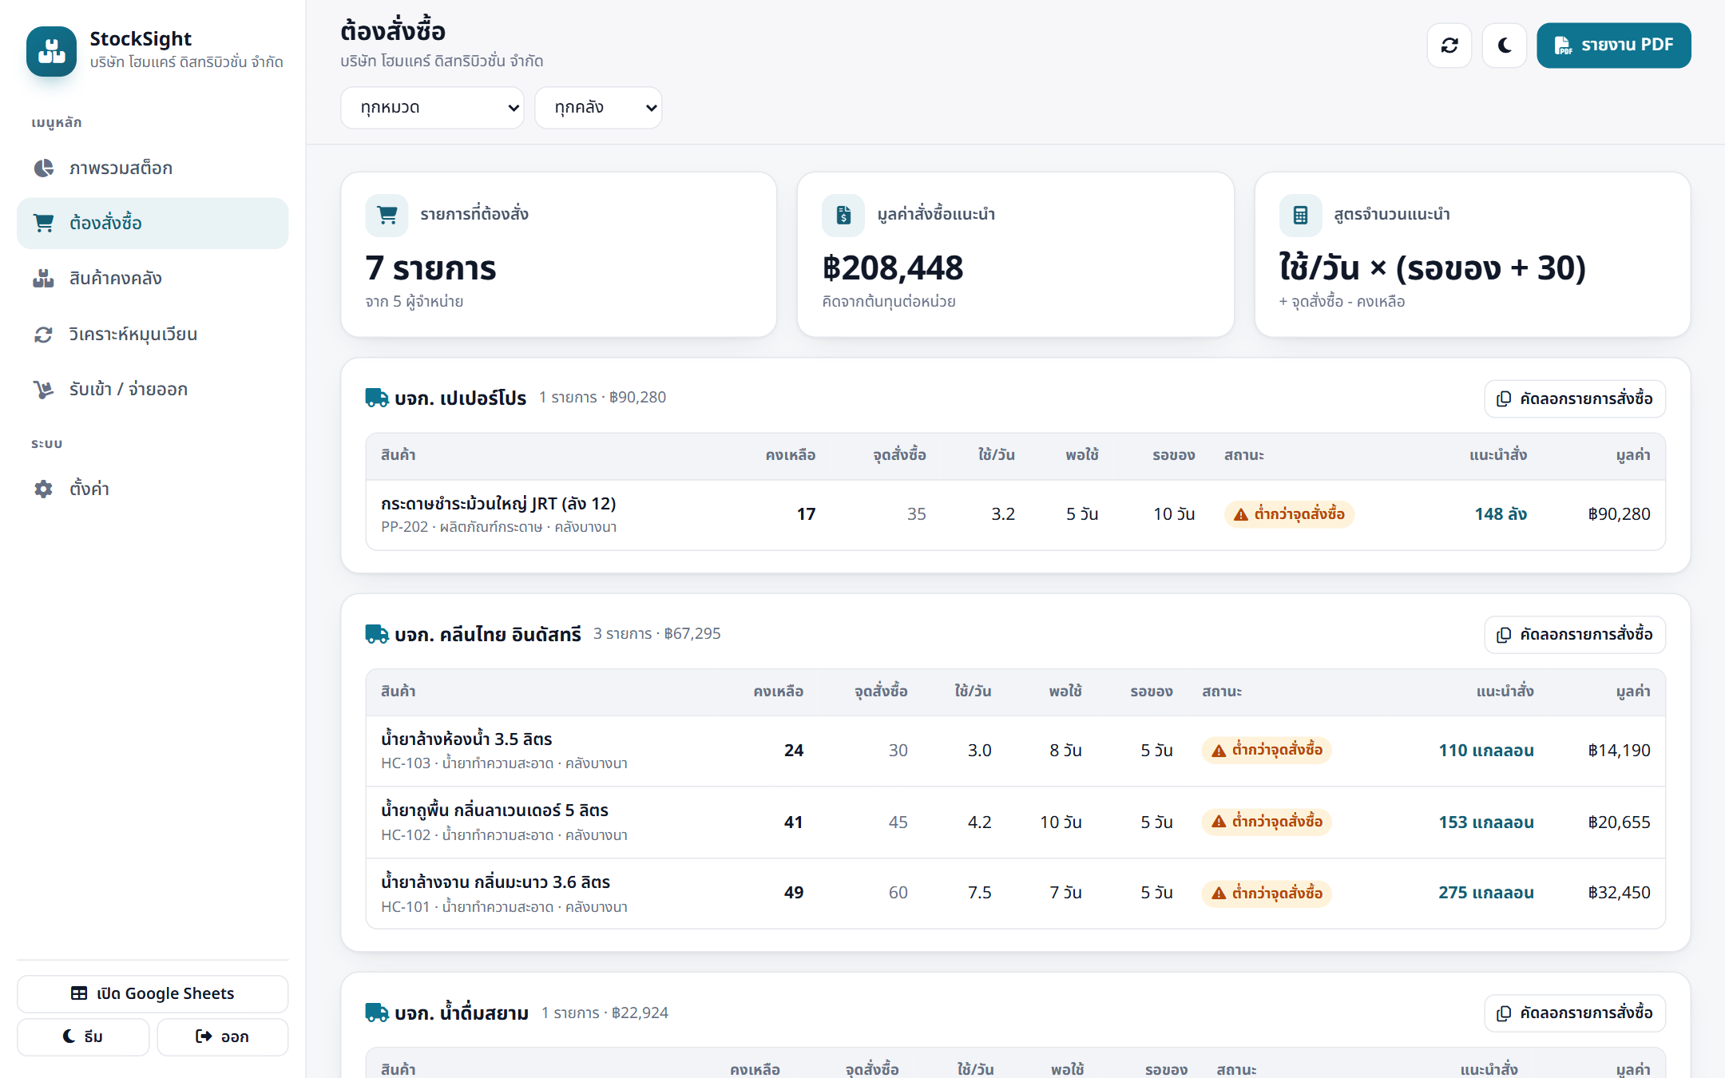1725x1078 pixels.
Task: Copy order list for บจก. คลีนไทย อินดัสทรี
Action: coord(1575,635)
